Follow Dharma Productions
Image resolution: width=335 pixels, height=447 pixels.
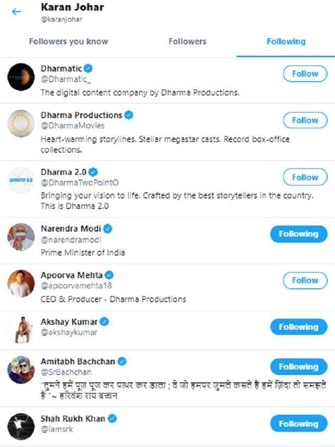coord(305,120)
